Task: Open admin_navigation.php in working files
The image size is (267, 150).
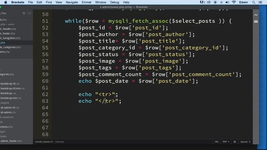Action: [10, 38]
